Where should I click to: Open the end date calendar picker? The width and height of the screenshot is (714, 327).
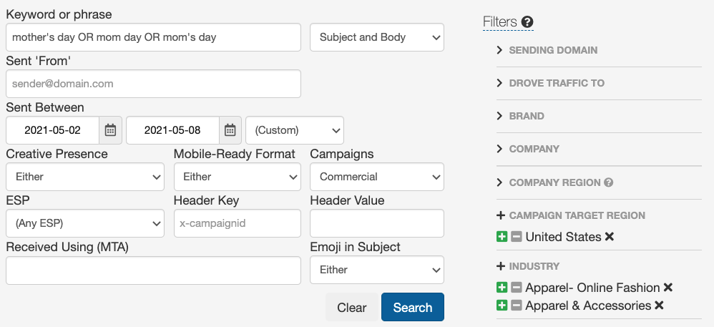230,130
